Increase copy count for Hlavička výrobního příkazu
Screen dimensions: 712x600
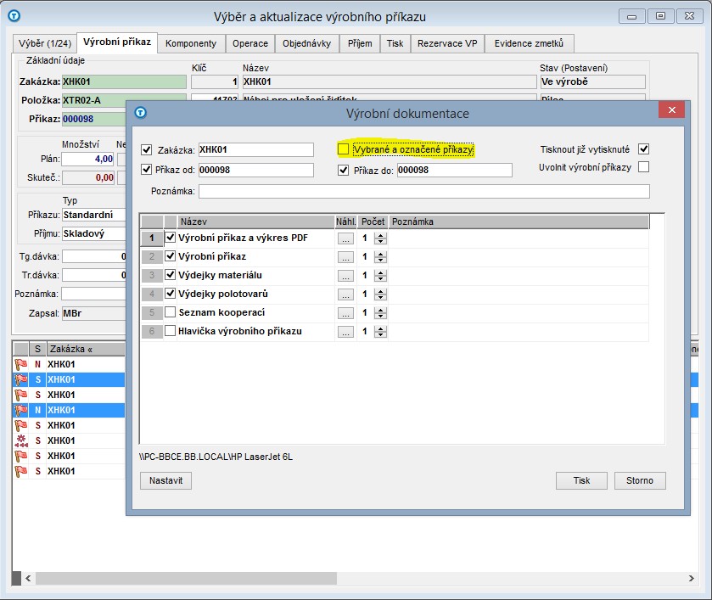(x=380, y=328)
